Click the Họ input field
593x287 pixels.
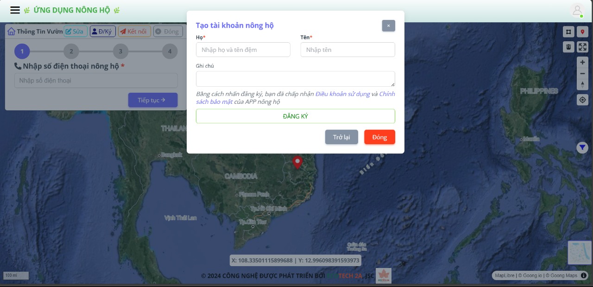243,50
